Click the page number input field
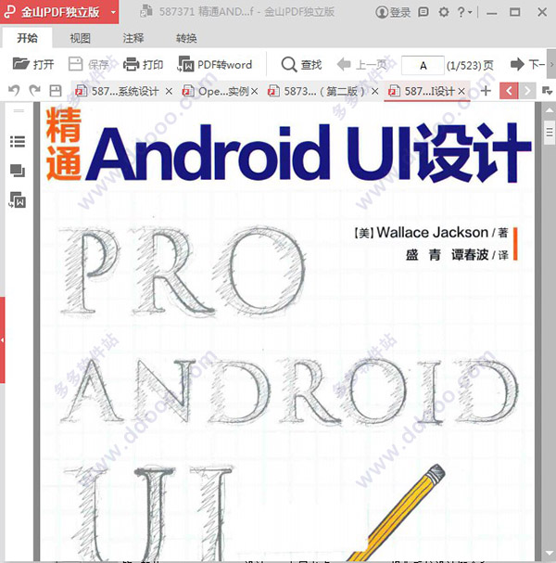556x563 pixels. point(423,65)
